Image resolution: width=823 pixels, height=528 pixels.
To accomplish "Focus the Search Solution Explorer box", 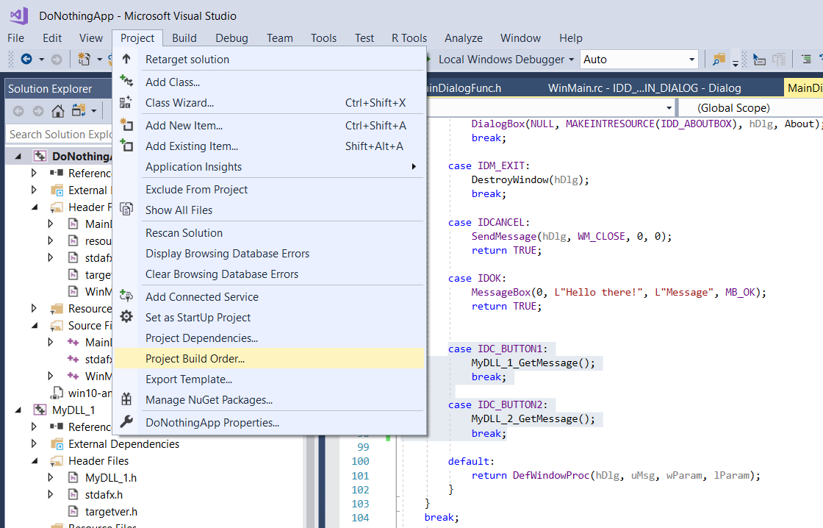I will 60,134.
